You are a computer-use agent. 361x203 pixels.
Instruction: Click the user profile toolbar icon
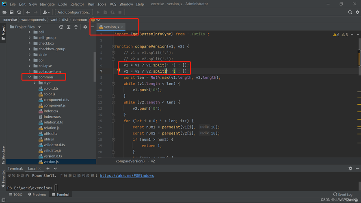pos(46,12)
